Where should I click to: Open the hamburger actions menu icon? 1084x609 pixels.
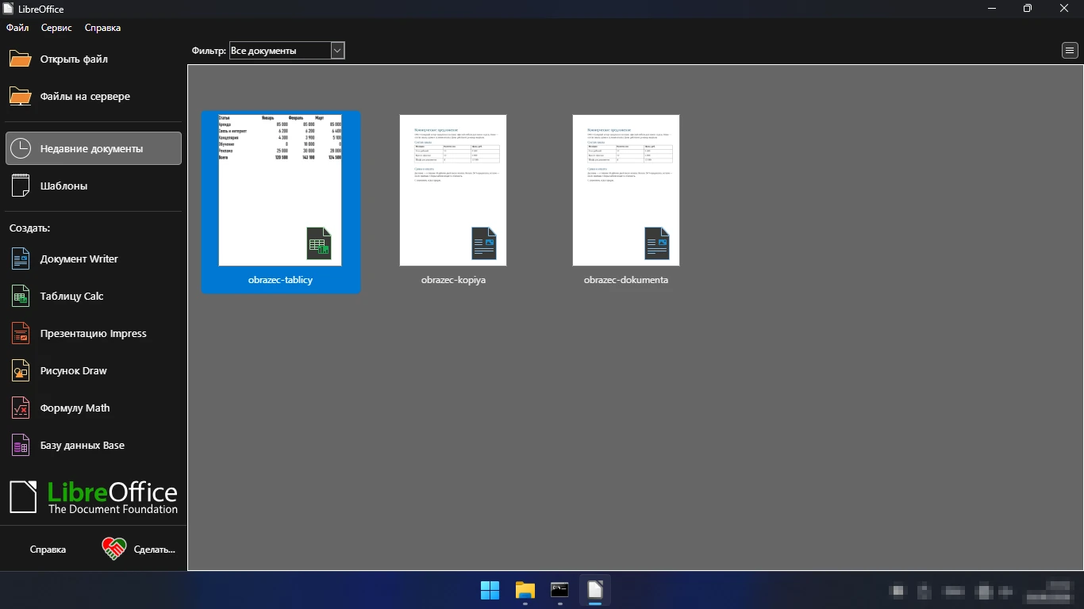coord(1070,51)
